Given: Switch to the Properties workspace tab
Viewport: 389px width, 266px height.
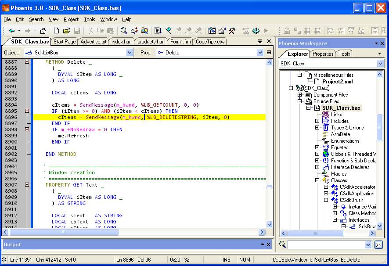Looking at the screenshot, I should 323,54.
